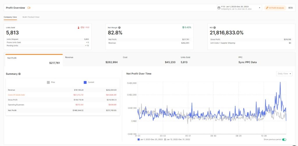The height and width of the screenshot is (146, 298).
Task: Click the calendar icon in date selector
Action: [x=219, y=8]
